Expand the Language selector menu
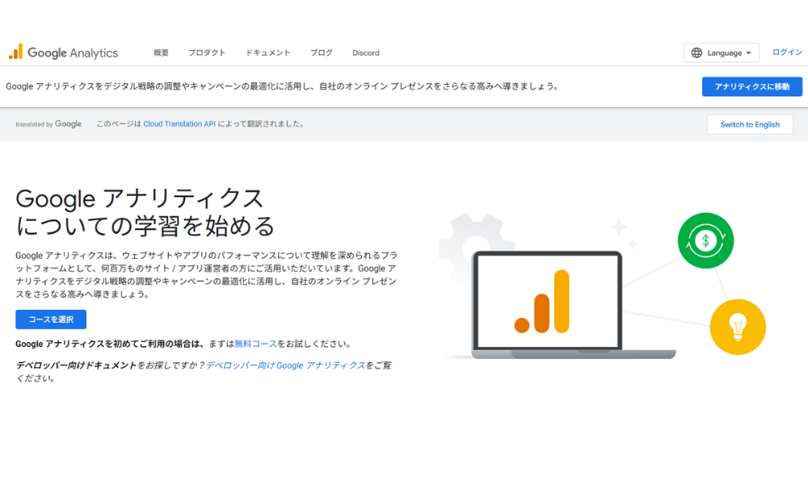The width and height of the screenshot is (808, 484). pyautogui.click(x=722, y=52)
